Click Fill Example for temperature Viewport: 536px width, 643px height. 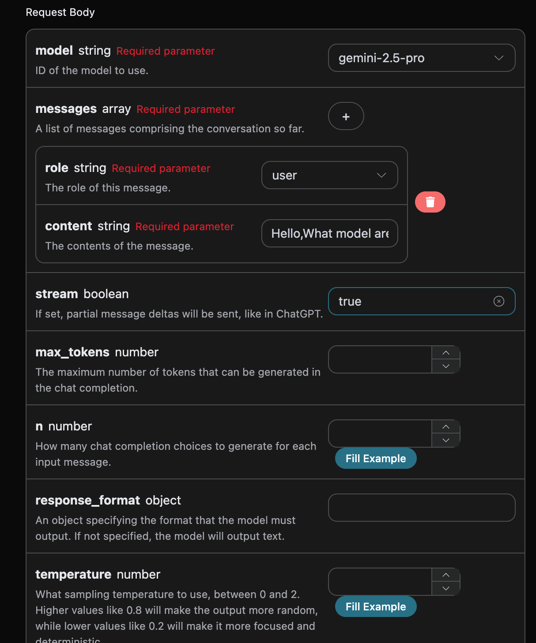click(x=376, y=607)
